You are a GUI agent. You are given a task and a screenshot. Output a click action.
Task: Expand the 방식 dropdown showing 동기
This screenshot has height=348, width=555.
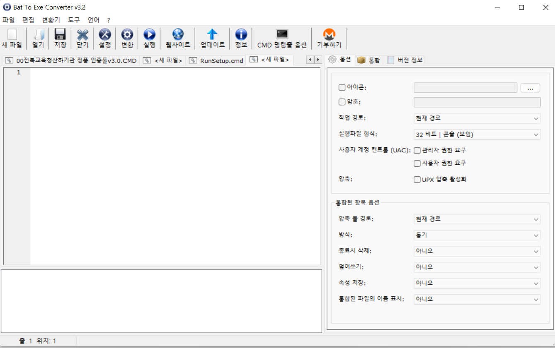click(477, 235)
